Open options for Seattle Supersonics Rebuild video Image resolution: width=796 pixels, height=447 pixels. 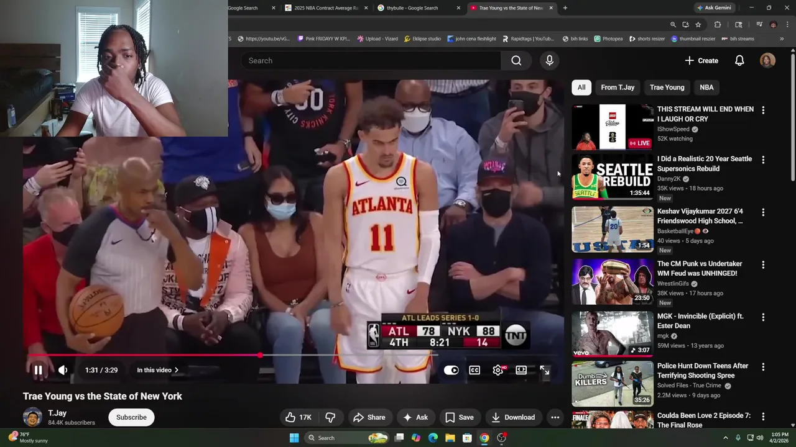point(763,160)
